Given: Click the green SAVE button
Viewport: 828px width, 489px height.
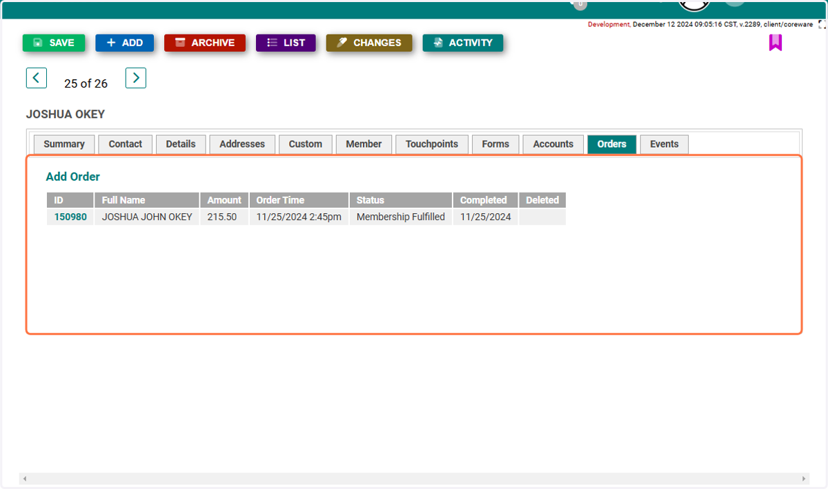Looking at the screenshot, I should pyautogui.click(x=54, y=43).
